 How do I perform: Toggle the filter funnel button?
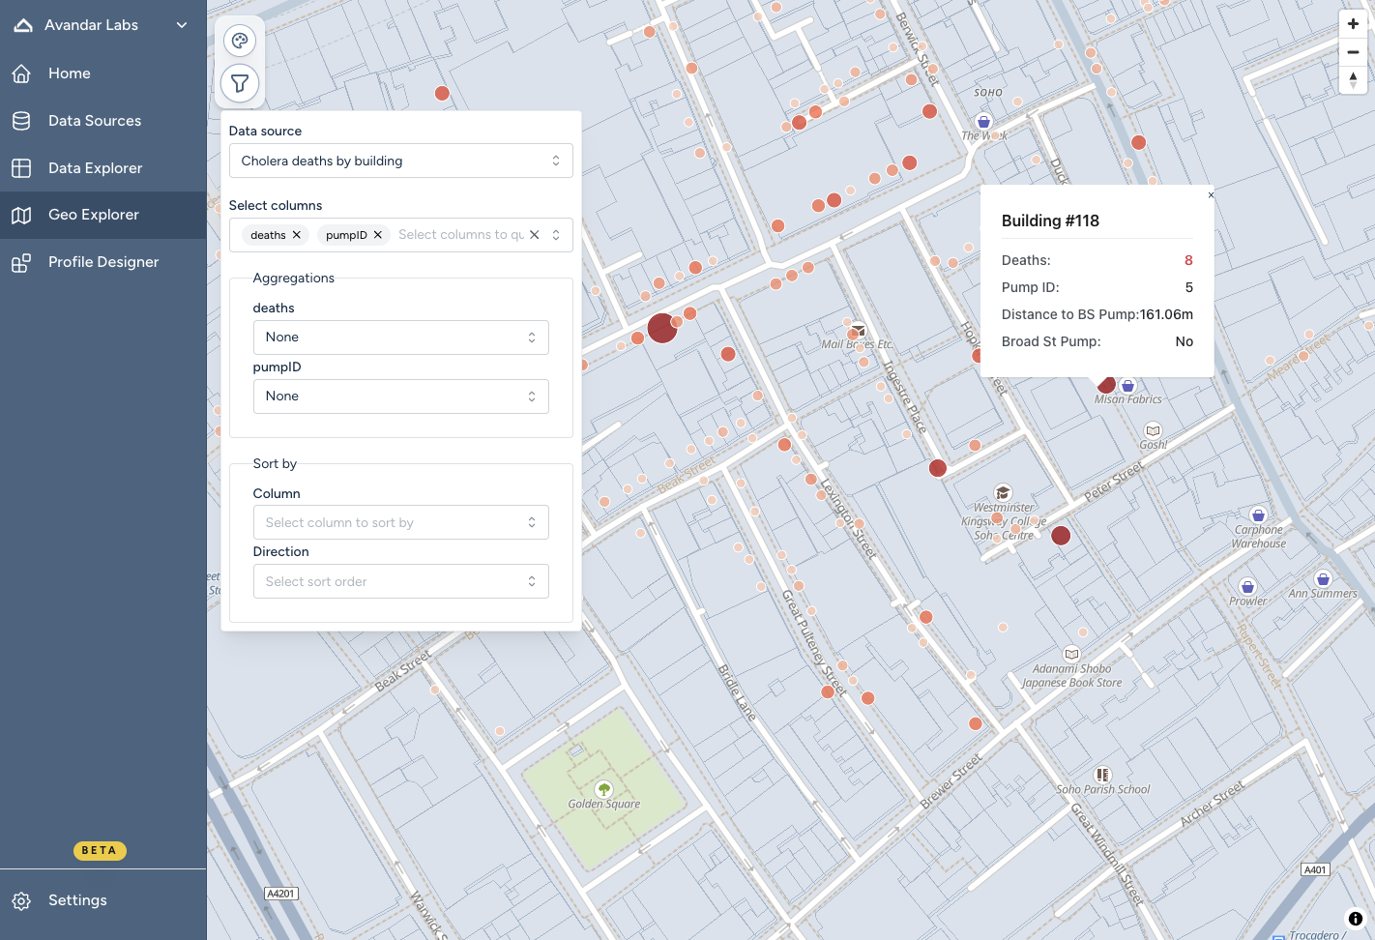click(240, 83)
